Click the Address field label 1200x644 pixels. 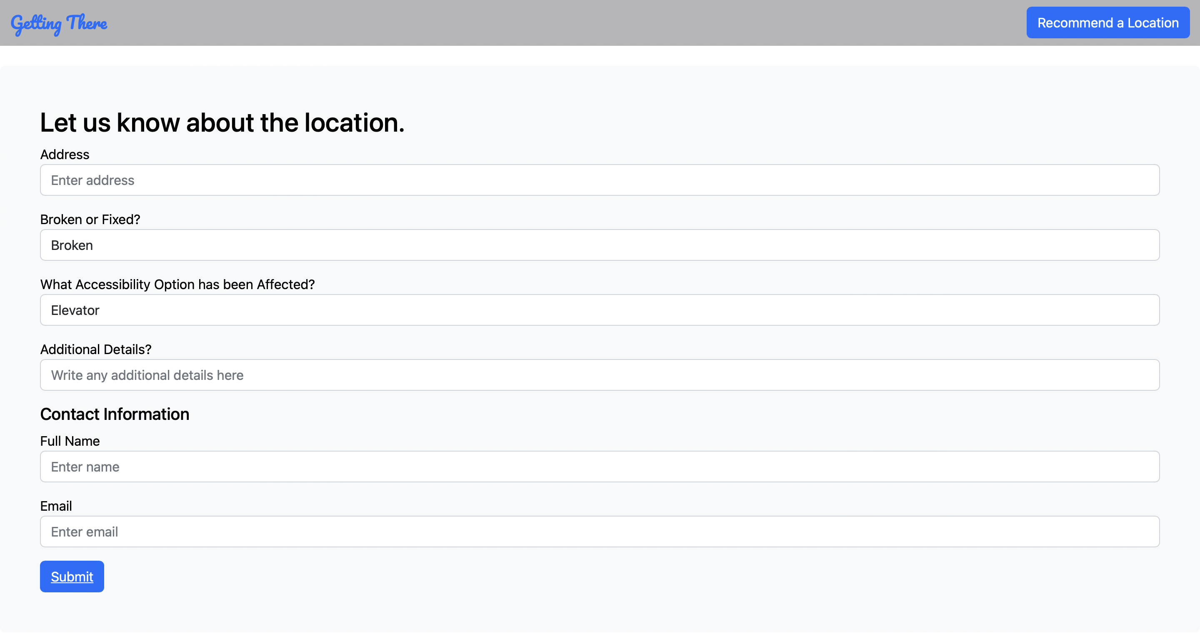(x=65, y=155)
